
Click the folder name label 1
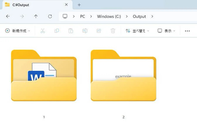[x=44, y=117]
